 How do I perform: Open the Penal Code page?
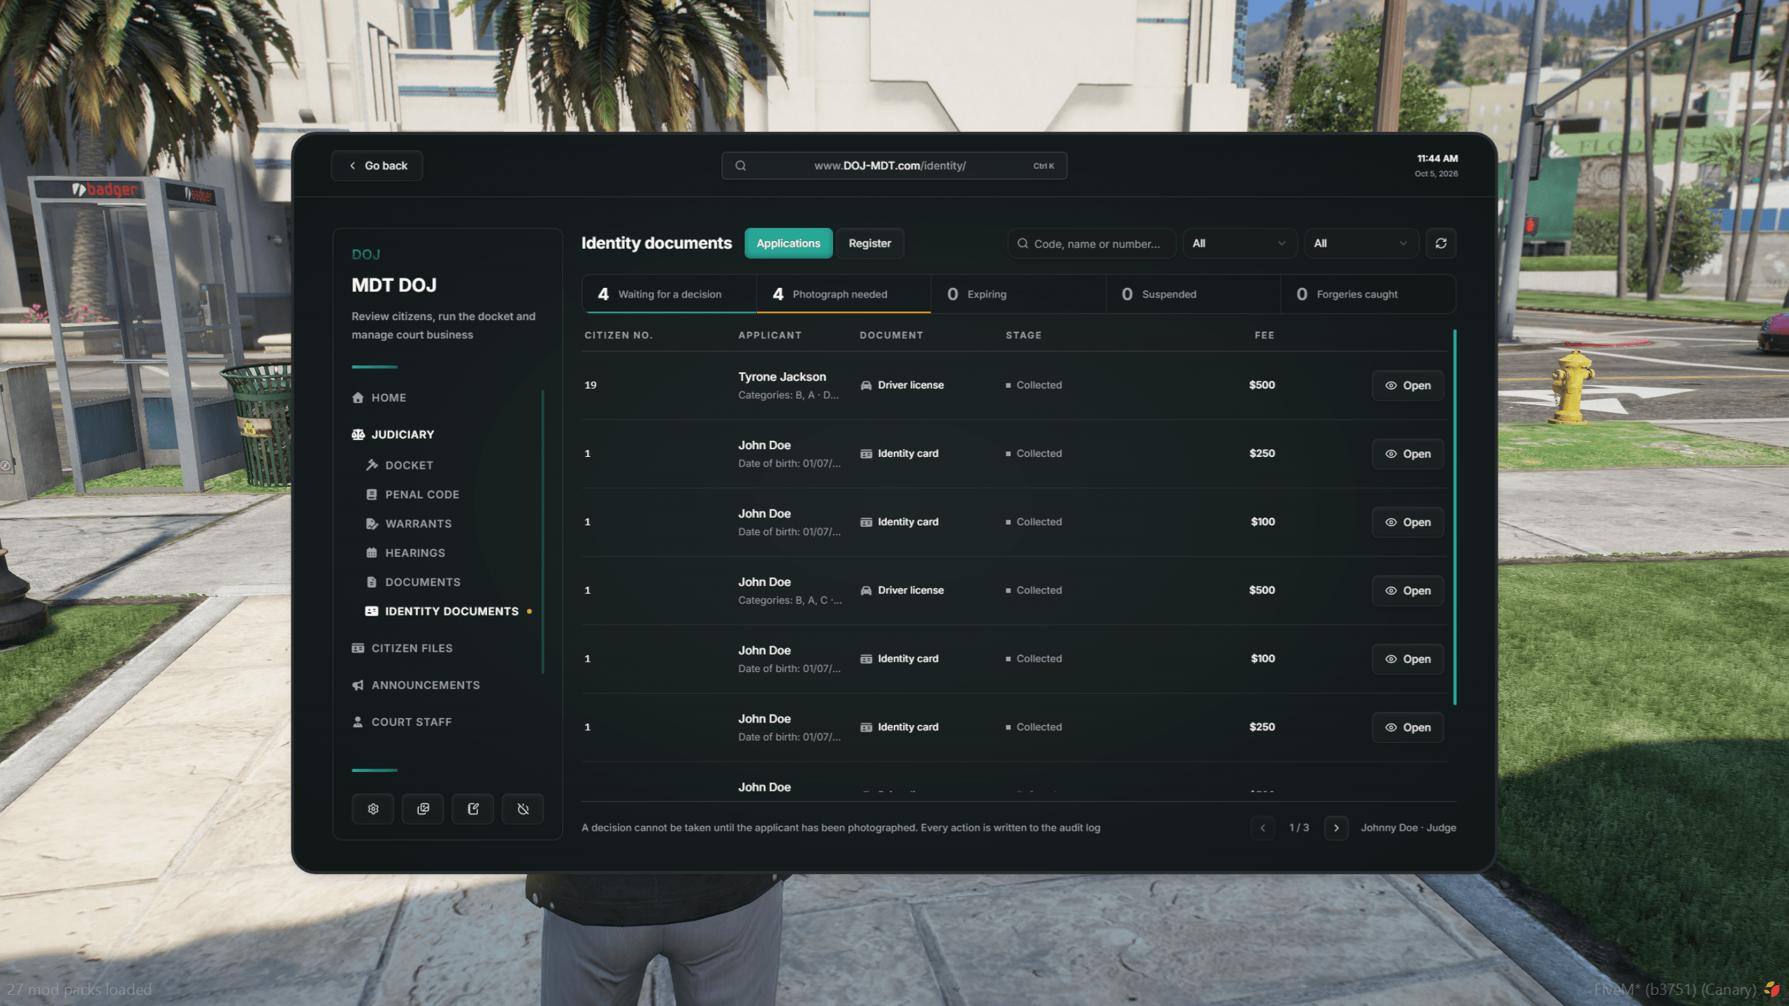click(413, 495)
